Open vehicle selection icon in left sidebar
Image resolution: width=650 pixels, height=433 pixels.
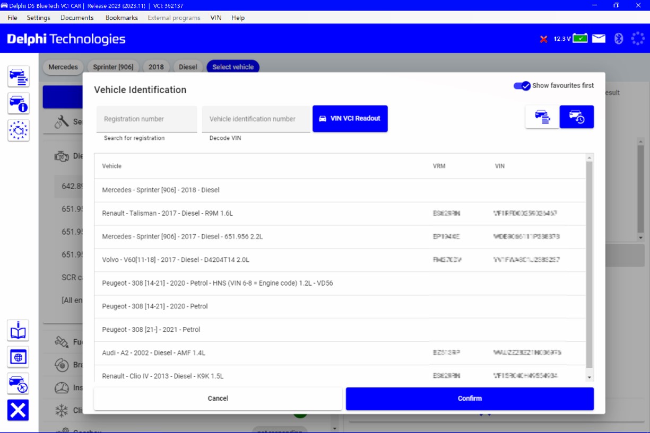point(19,77)
